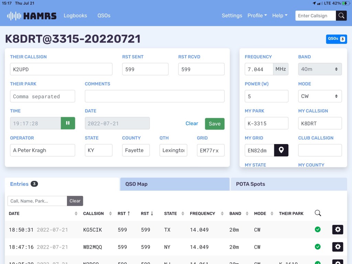Click the magnifier icon in table header
This screenshot has height=264, width=352.
coord(318,213)
